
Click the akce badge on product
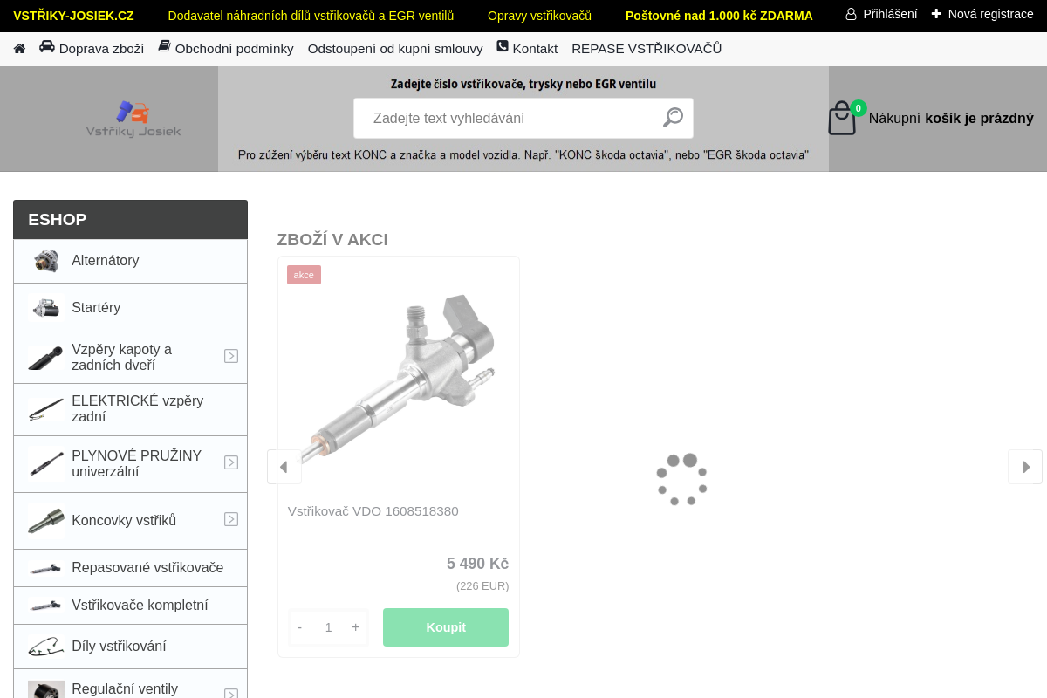(x=304, y=275)
